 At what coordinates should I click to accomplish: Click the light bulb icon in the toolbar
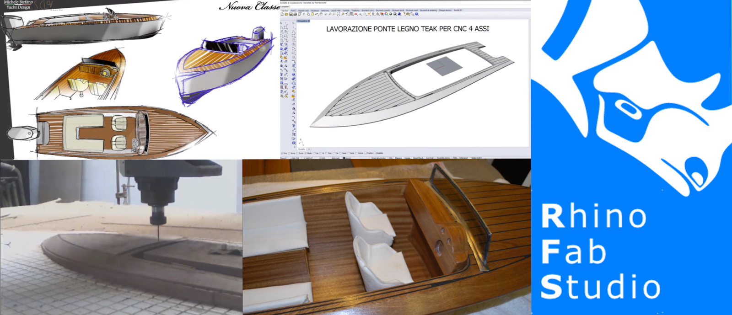pyautogui.click(x=373, y=14)
